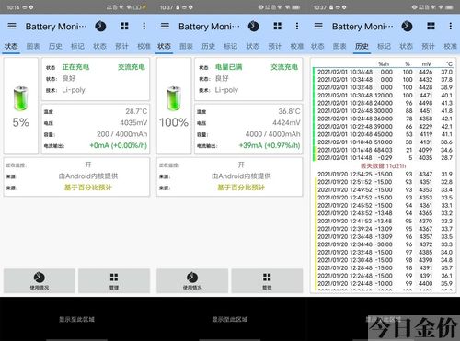Tap 由Android内核提供 on the 100% screen
The image size is (460, 341).
pyautogui.click(x=241, y=176)
